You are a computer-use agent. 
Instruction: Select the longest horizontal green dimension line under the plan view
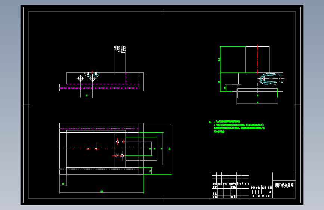click(x=101, y=193)
